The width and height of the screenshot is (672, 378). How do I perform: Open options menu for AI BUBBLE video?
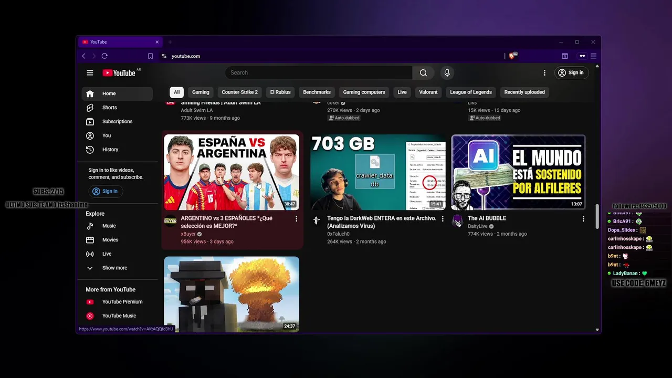583,219
